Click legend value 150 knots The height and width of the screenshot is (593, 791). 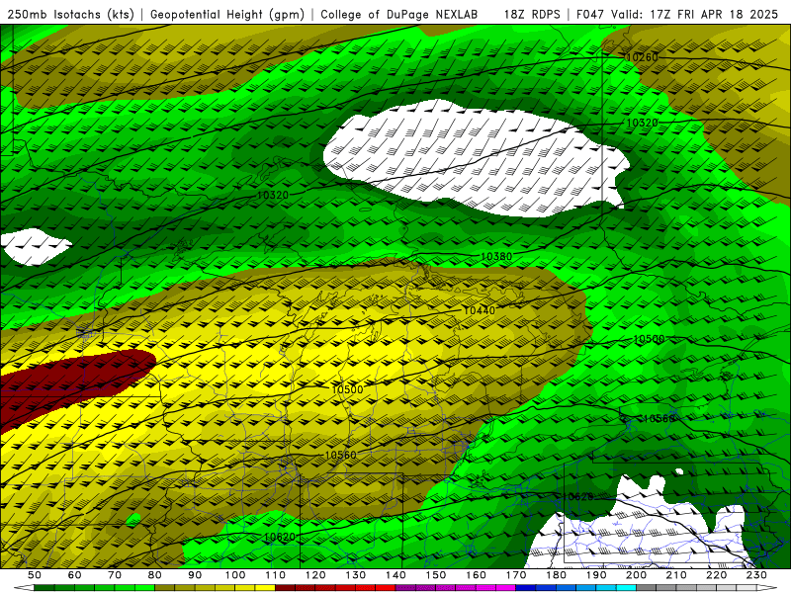436,575
